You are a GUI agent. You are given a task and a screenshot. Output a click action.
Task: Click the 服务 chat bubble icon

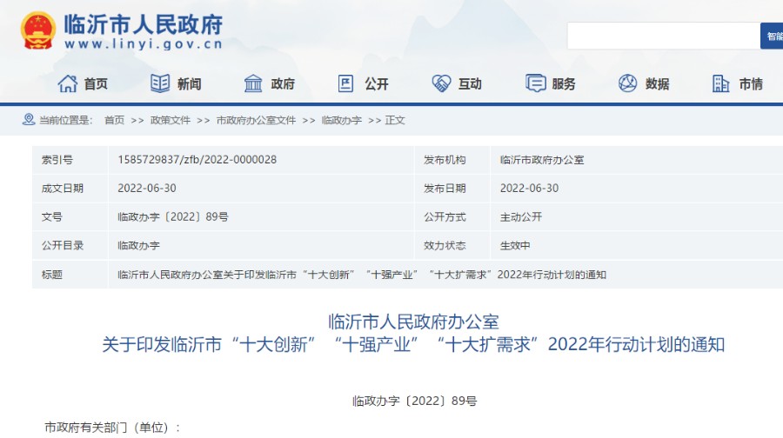point(535,83)
